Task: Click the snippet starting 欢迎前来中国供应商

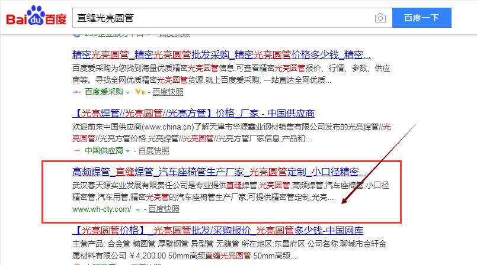Action: [232, 132]
